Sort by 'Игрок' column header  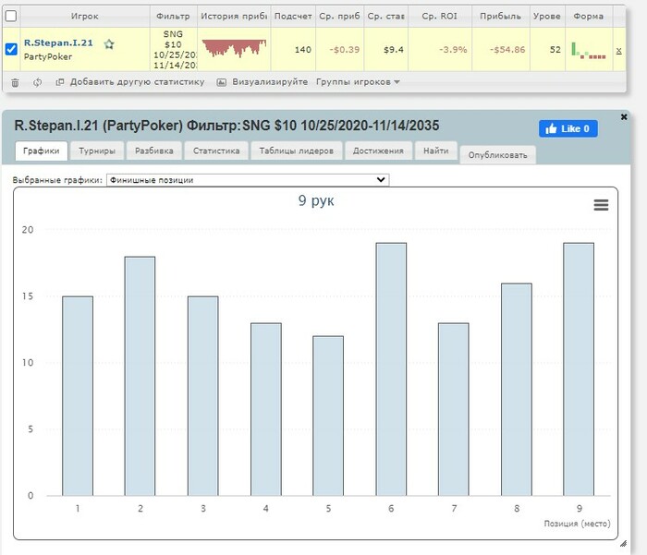coord(85,16)
